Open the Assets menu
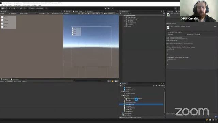The height and width of the screenshot is (123, 218). [x=10, y=5]
